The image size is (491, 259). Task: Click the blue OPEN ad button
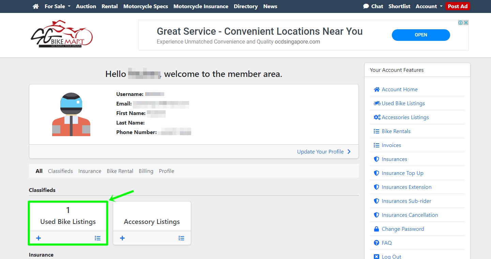pyautogui.click(x=421, y=35)
